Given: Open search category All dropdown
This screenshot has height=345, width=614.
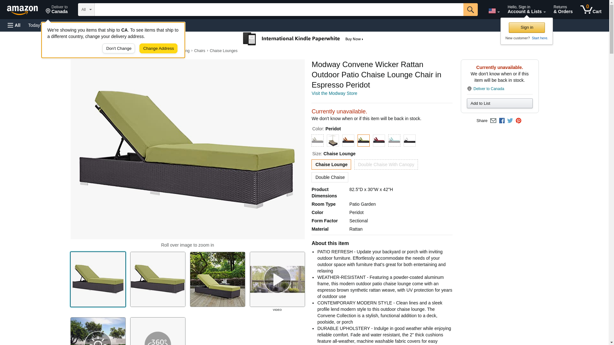Looking at the screenshot, I should [86, 10].
